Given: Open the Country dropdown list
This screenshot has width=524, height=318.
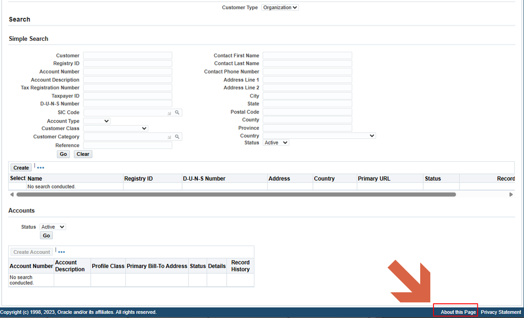Looking at the screenshot, I should pos(319,136).
